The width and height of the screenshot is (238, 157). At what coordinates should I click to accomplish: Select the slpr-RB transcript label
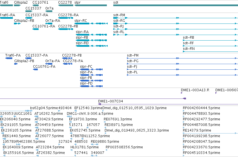pos(82,38)
